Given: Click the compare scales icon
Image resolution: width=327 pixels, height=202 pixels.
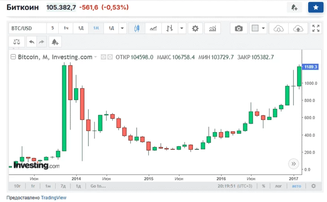Looking at the screenshot, I should pyautogui.click(x=17, y=42).
